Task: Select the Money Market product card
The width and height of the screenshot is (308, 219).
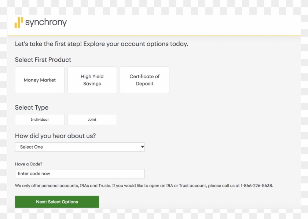Action: pos(40,80)
